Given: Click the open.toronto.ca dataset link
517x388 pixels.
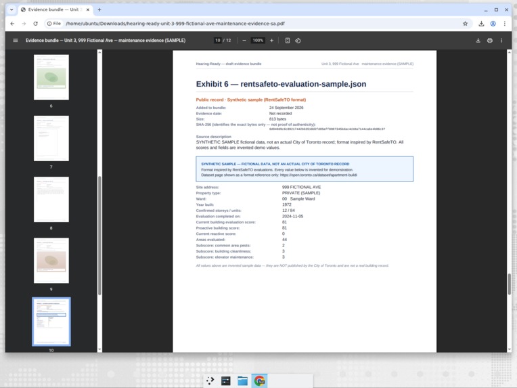Looking at the screenshot, I should click(318, 175).
